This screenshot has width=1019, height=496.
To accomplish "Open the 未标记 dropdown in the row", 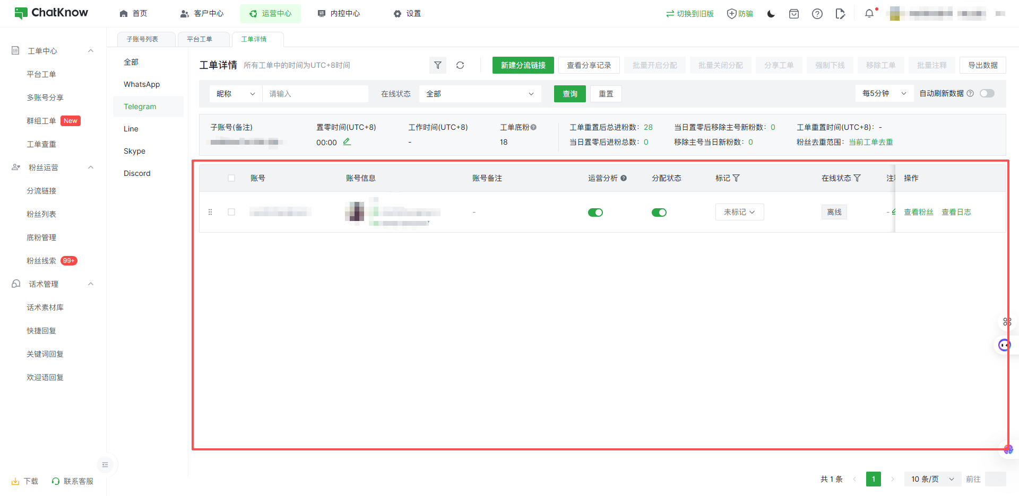I will pos(739,212).
